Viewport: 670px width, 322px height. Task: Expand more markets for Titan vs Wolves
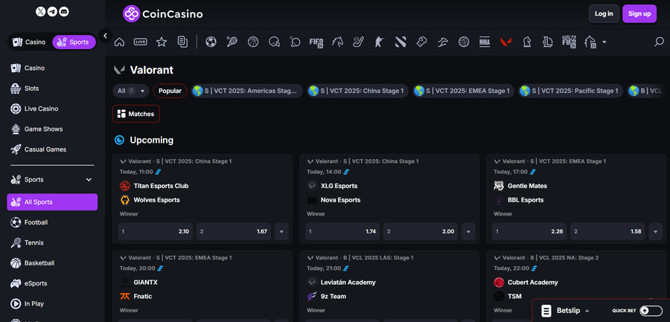281,232
